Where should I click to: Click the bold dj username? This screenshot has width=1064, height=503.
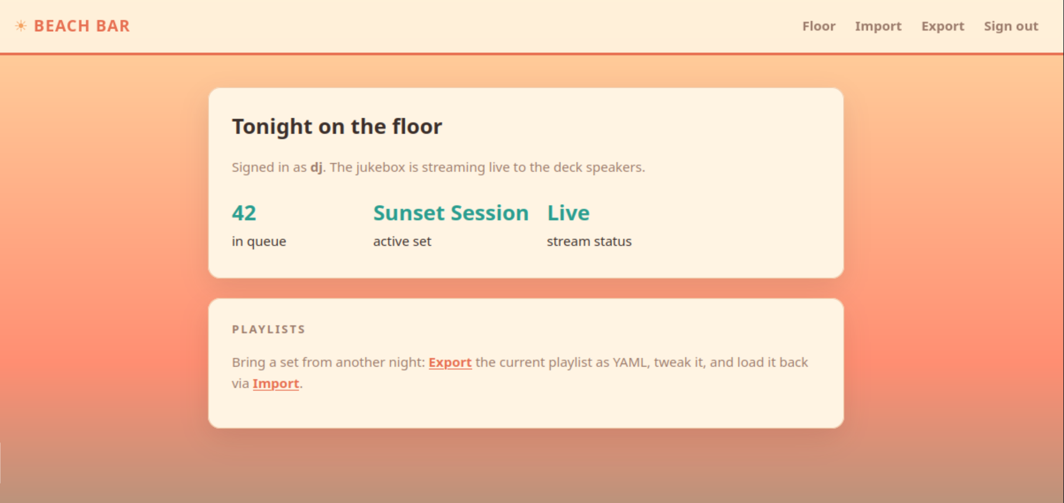click(316, 167)
